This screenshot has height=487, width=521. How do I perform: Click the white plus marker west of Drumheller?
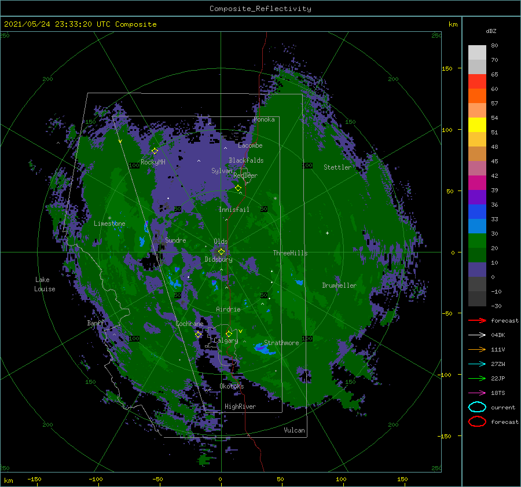point(327,233)
